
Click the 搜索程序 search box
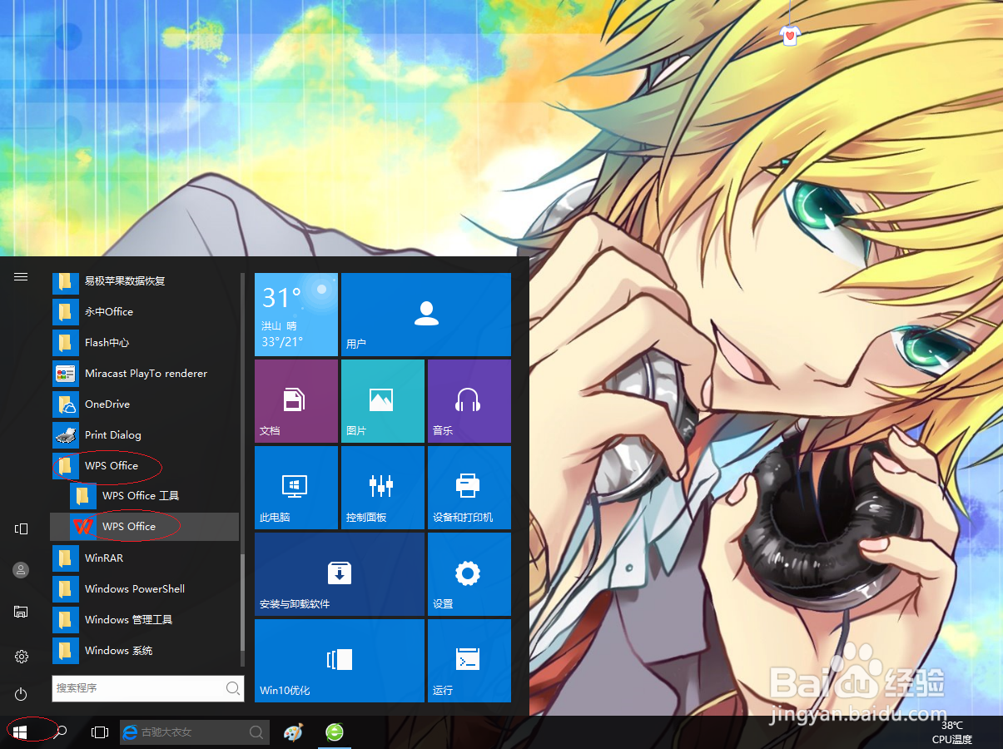tap(148, 688)
